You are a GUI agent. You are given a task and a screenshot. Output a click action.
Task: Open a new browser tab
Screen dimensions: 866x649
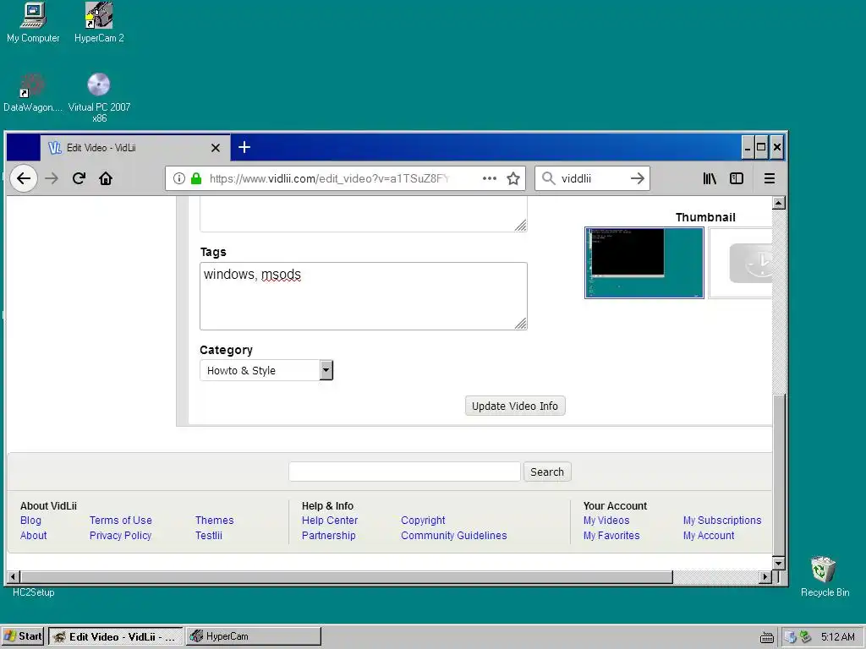click(244, 147)
